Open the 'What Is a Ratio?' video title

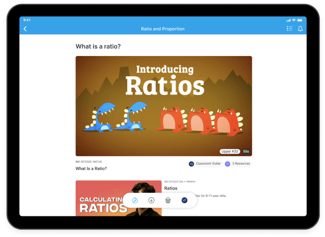(91, 168)
